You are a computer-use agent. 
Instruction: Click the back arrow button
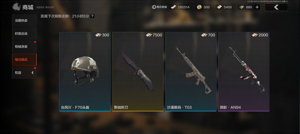point(276,7)
